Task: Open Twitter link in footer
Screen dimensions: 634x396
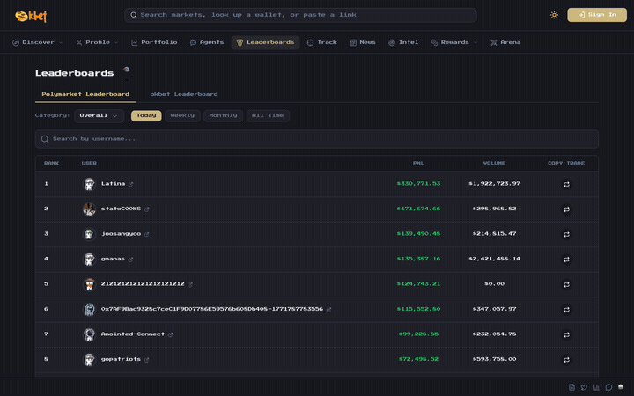Action: pyautogui.click(x=584, y=387)
